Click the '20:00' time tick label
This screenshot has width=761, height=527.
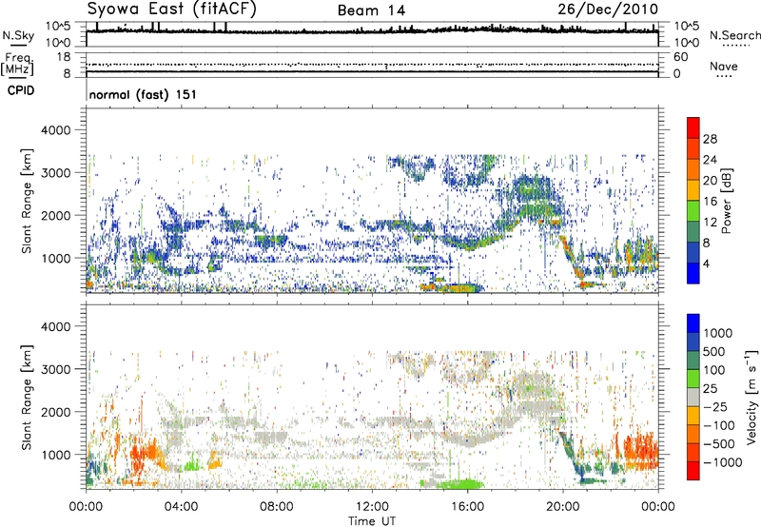click(x=562, y=507)
